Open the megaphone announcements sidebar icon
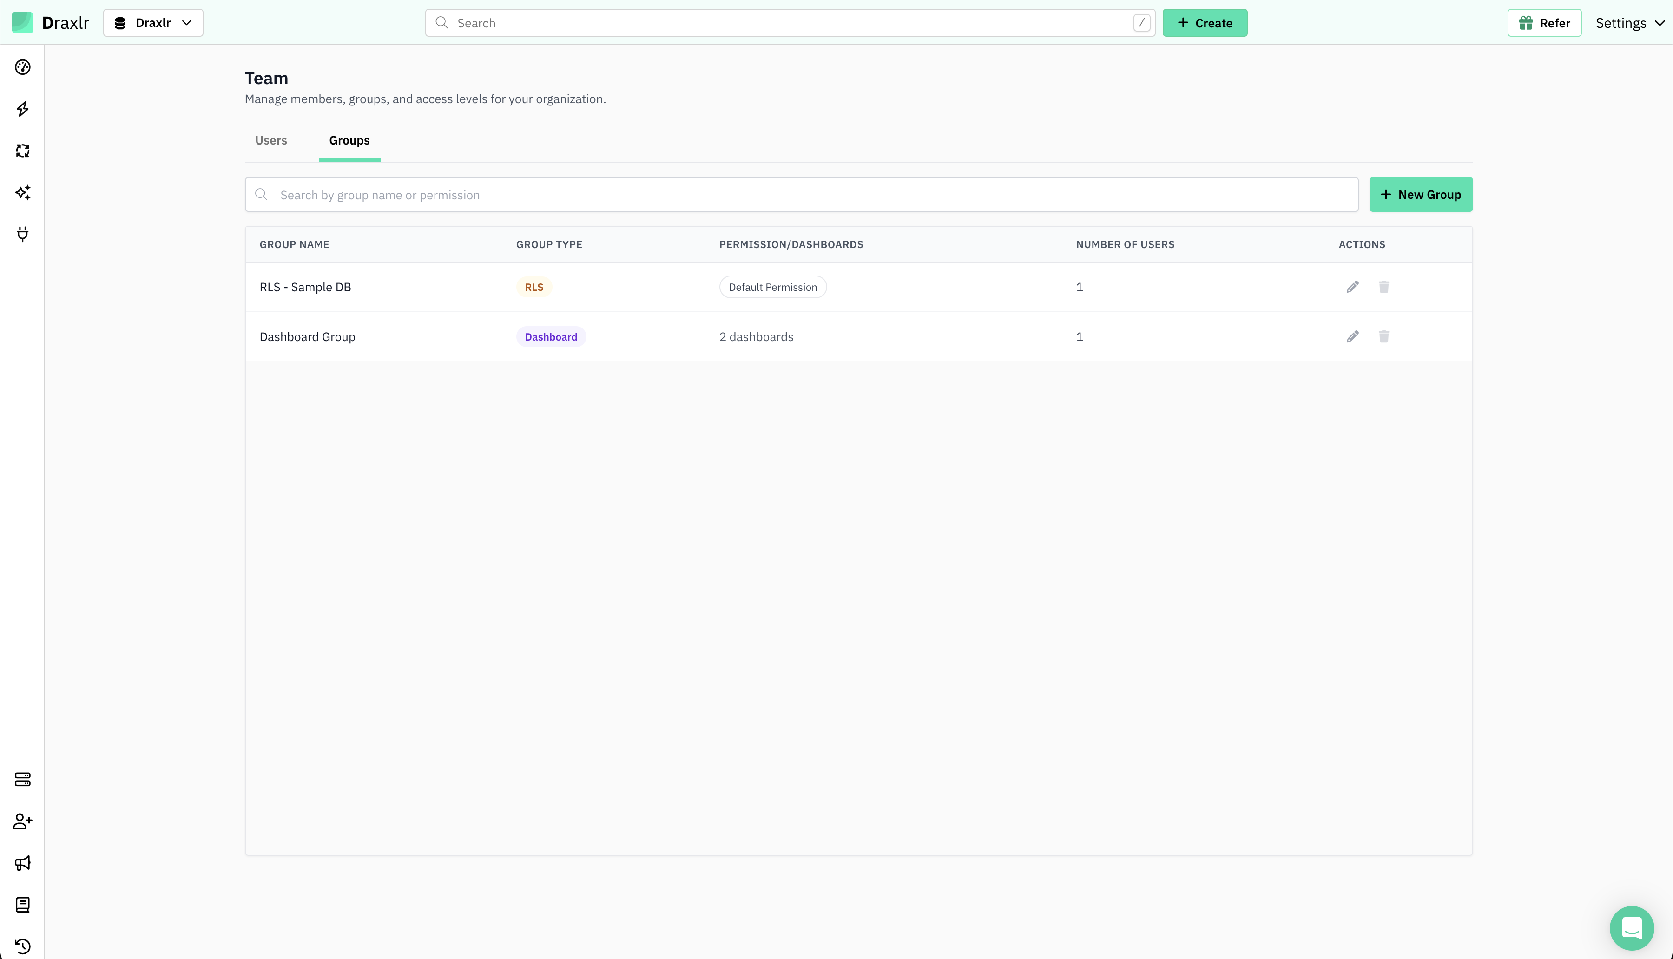This screenshot has height=959, width=1673. [x=22, y=863]
